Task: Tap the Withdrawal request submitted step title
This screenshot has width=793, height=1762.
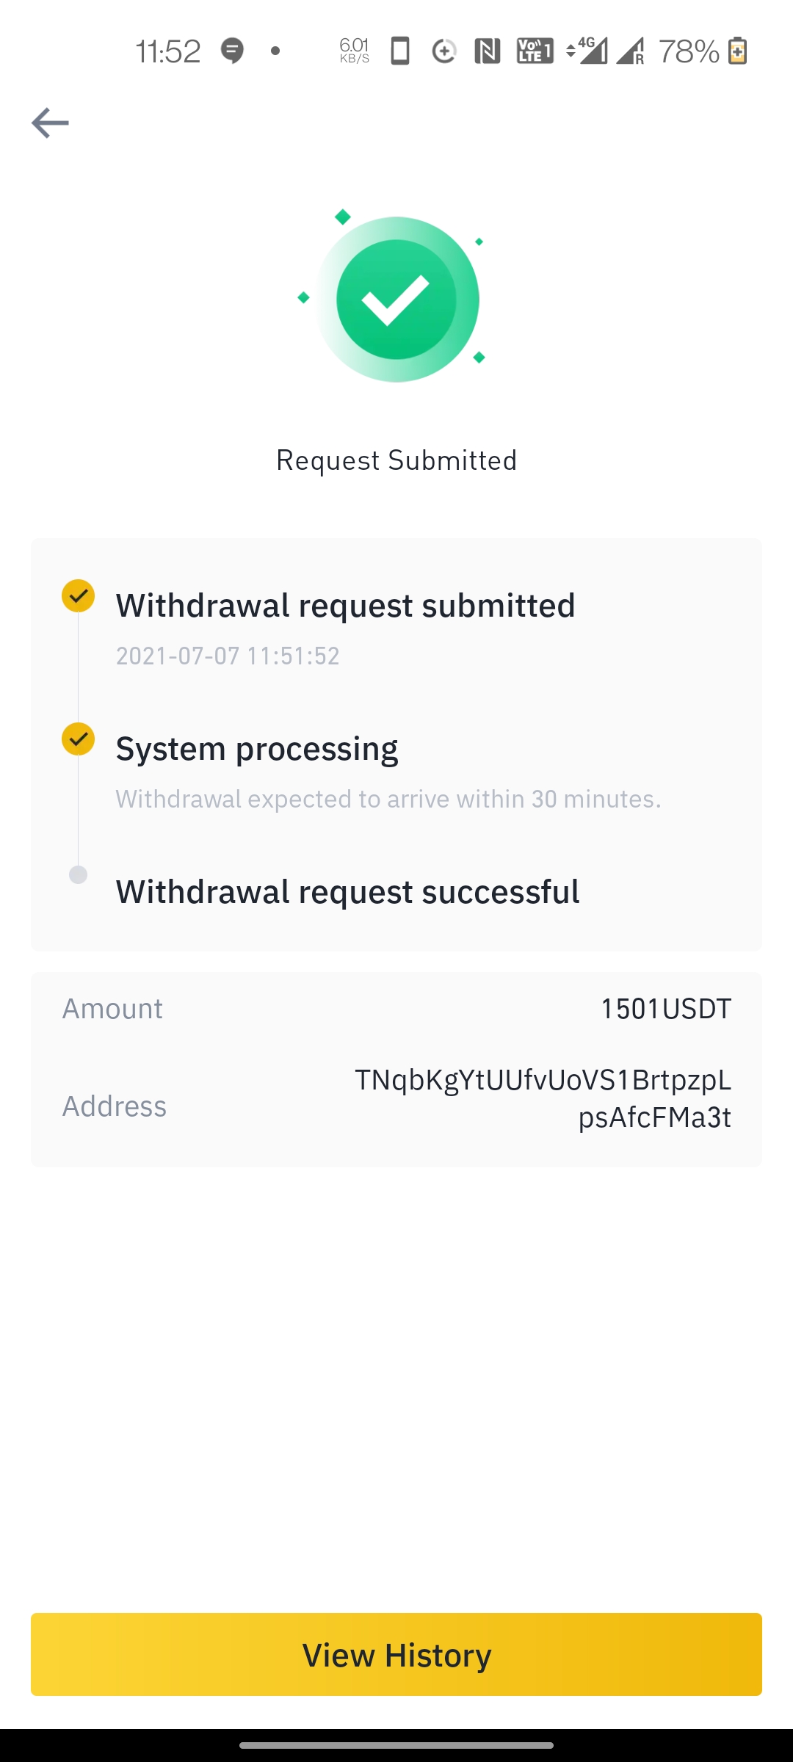Action: 345,606
